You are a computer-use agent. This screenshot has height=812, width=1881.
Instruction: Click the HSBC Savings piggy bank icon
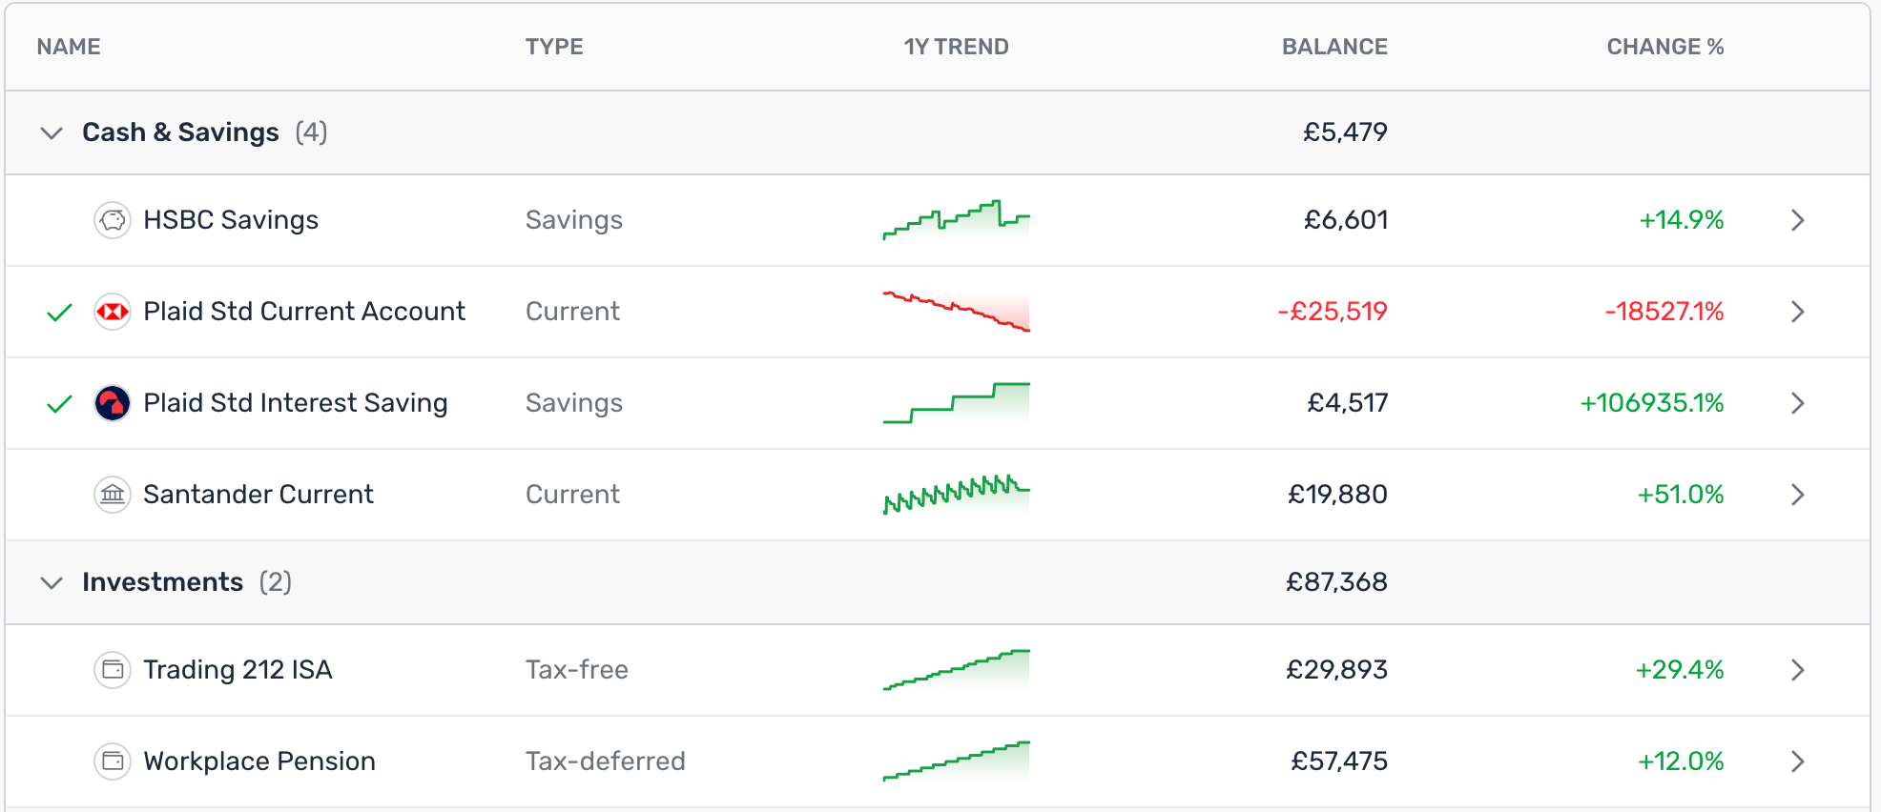[x=113, y=219]
